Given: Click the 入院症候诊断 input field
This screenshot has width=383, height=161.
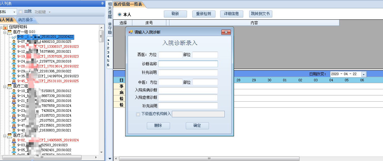Looking at the screenshot, I should pos(188,98).
